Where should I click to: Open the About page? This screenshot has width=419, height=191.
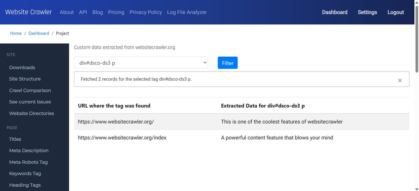[67, 12]
